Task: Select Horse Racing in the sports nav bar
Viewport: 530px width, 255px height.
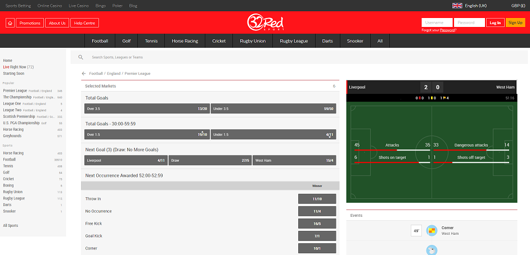Action: tap(185, 41)
